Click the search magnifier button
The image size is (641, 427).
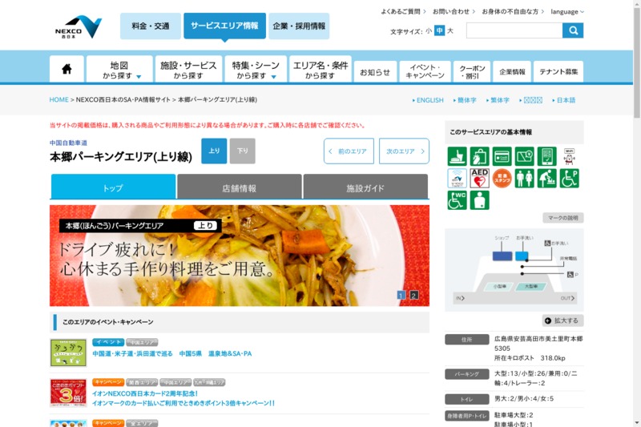(573, 30)
